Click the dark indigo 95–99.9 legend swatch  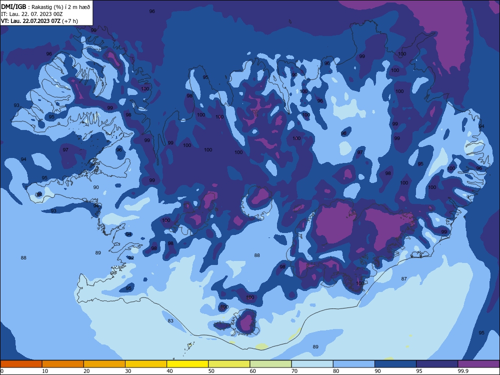437,364
